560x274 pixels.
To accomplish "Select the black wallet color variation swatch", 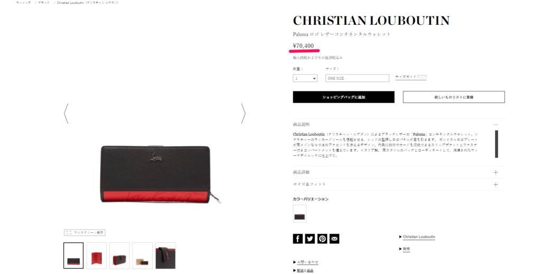I will pos(300,213).
